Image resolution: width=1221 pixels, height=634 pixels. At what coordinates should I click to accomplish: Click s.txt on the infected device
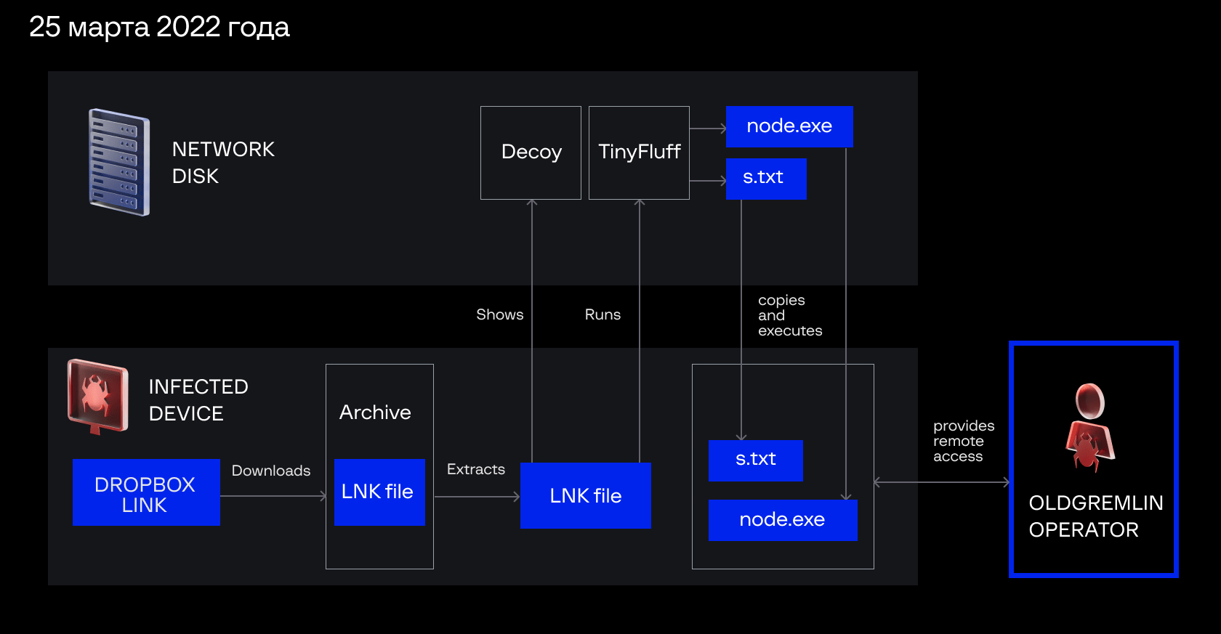pyautogui.click(x=755, y=460)
